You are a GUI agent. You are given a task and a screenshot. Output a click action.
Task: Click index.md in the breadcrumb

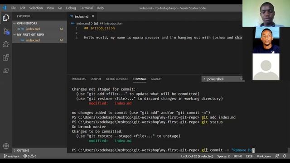tap(83, 24)
